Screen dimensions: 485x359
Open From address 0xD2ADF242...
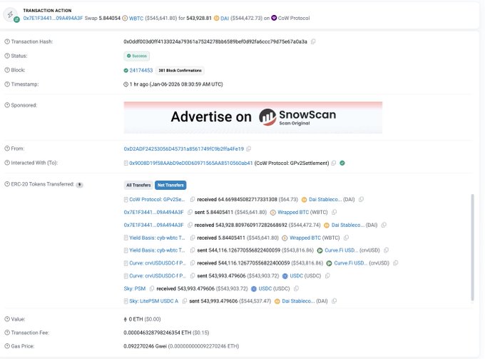[184, 148]
